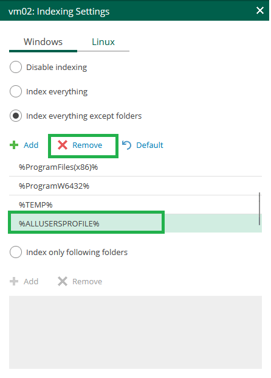Screen dimensions: 271x378
Task: Select the highlighted %ALLUSERSPROFILE% entry
Action: (x=135, y=223)
